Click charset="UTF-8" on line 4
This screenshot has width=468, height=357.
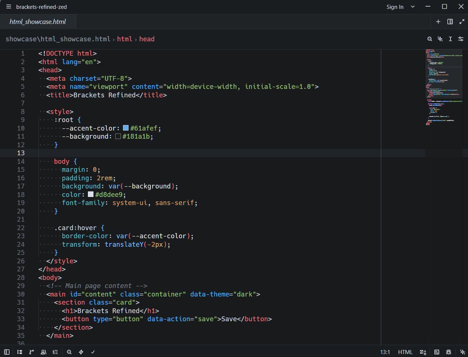click(99, 79)
